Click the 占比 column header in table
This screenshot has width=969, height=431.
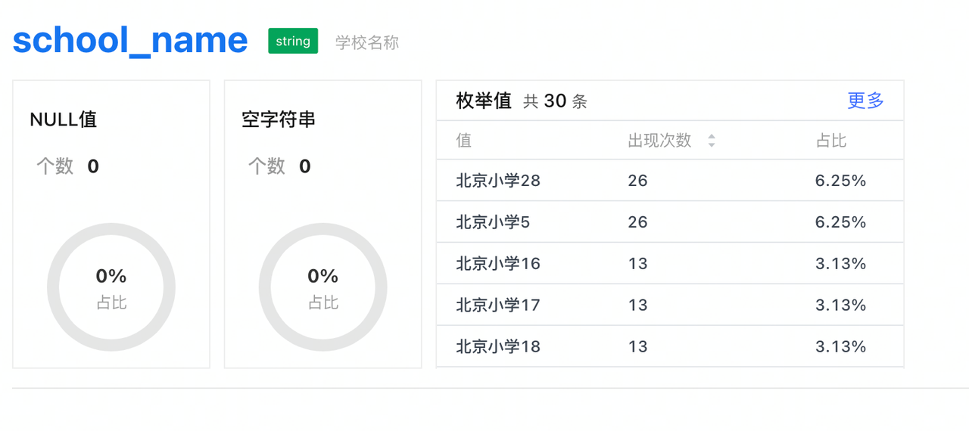click(x=831, y=141)
